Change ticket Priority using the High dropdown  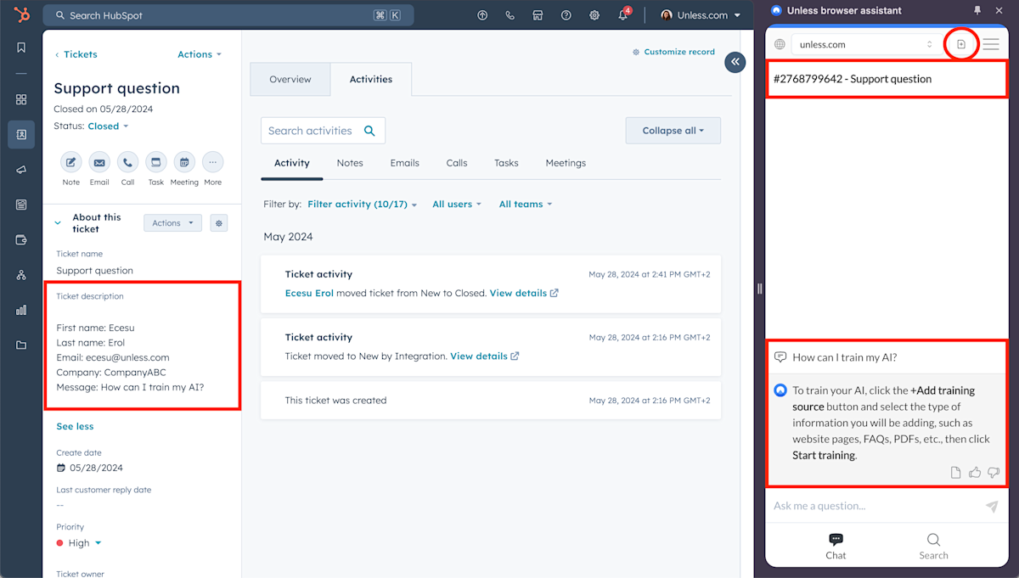[x=81, y=542]
